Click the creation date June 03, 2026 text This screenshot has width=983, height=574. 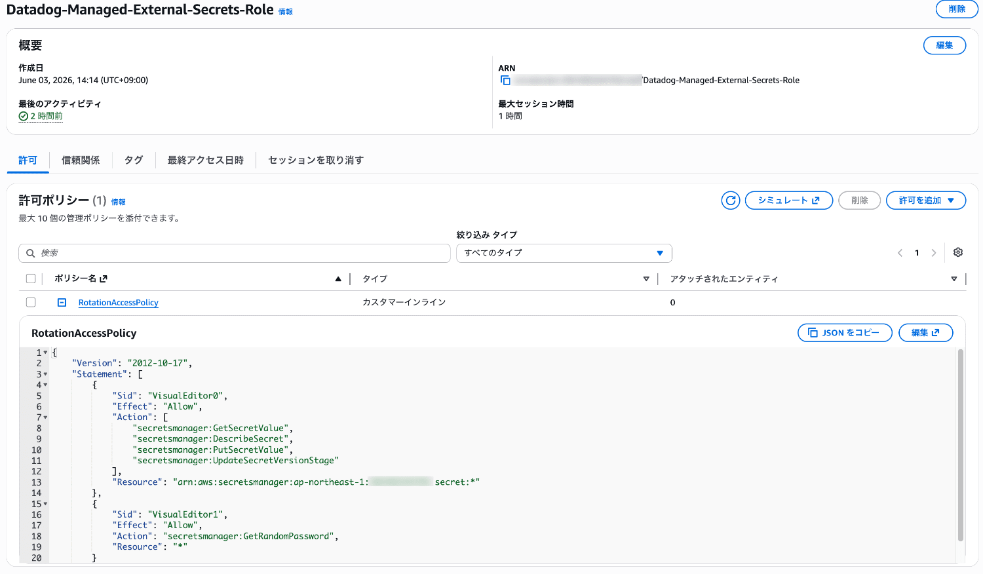coord(83,80)
